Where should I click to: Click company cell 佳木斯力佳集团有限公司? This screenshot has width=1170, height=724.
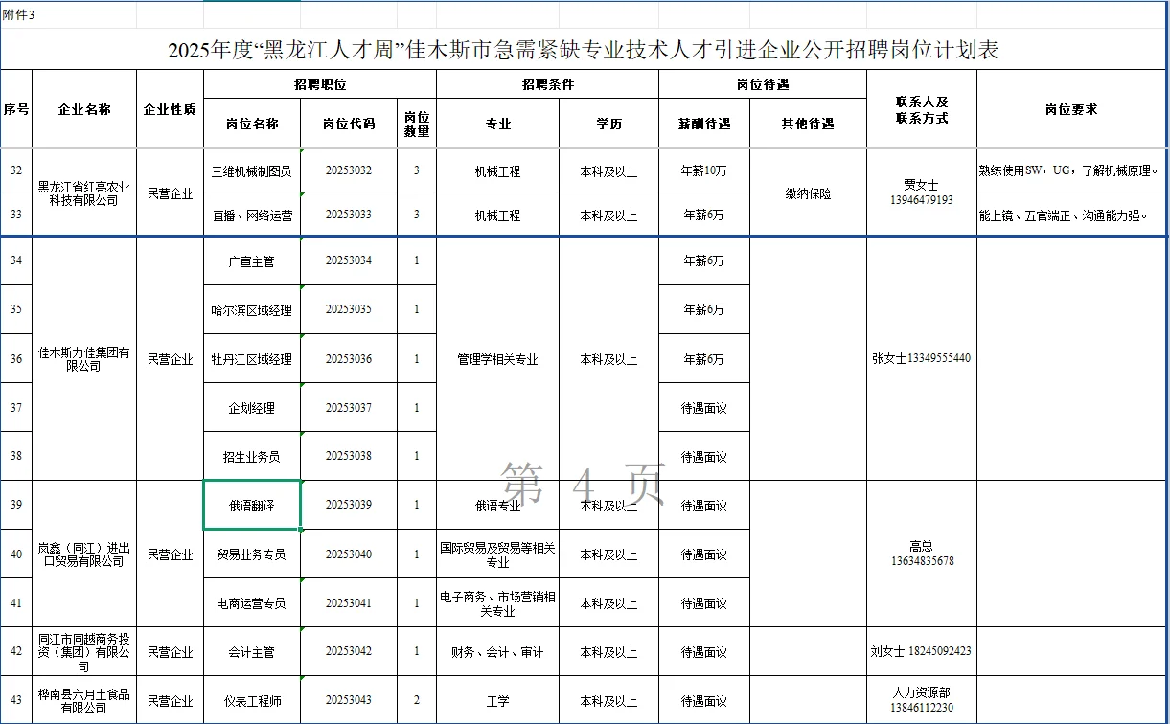84,359
